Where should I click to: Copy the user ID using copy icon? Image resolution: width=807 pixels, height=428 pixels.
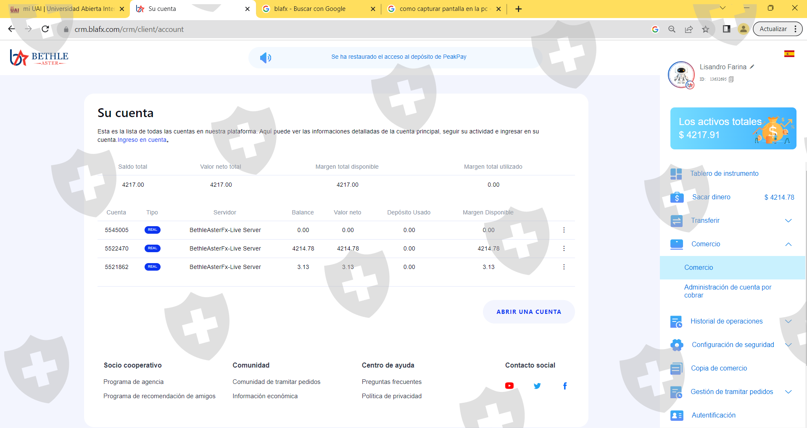click(731, 79)
